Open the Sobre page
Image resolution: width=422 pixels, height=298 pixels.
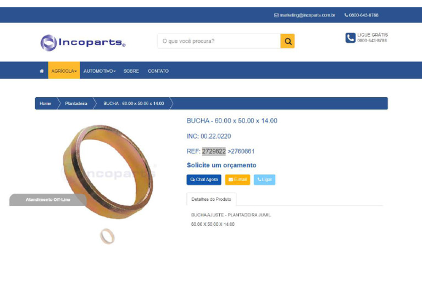coord(131,71)
